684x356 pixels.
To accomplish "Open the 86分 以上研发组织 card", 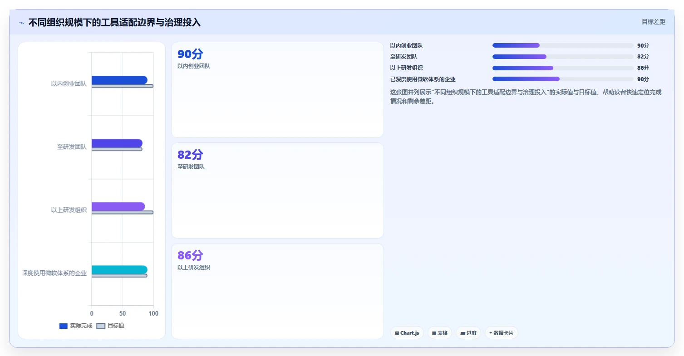I will tap(277, 291).
